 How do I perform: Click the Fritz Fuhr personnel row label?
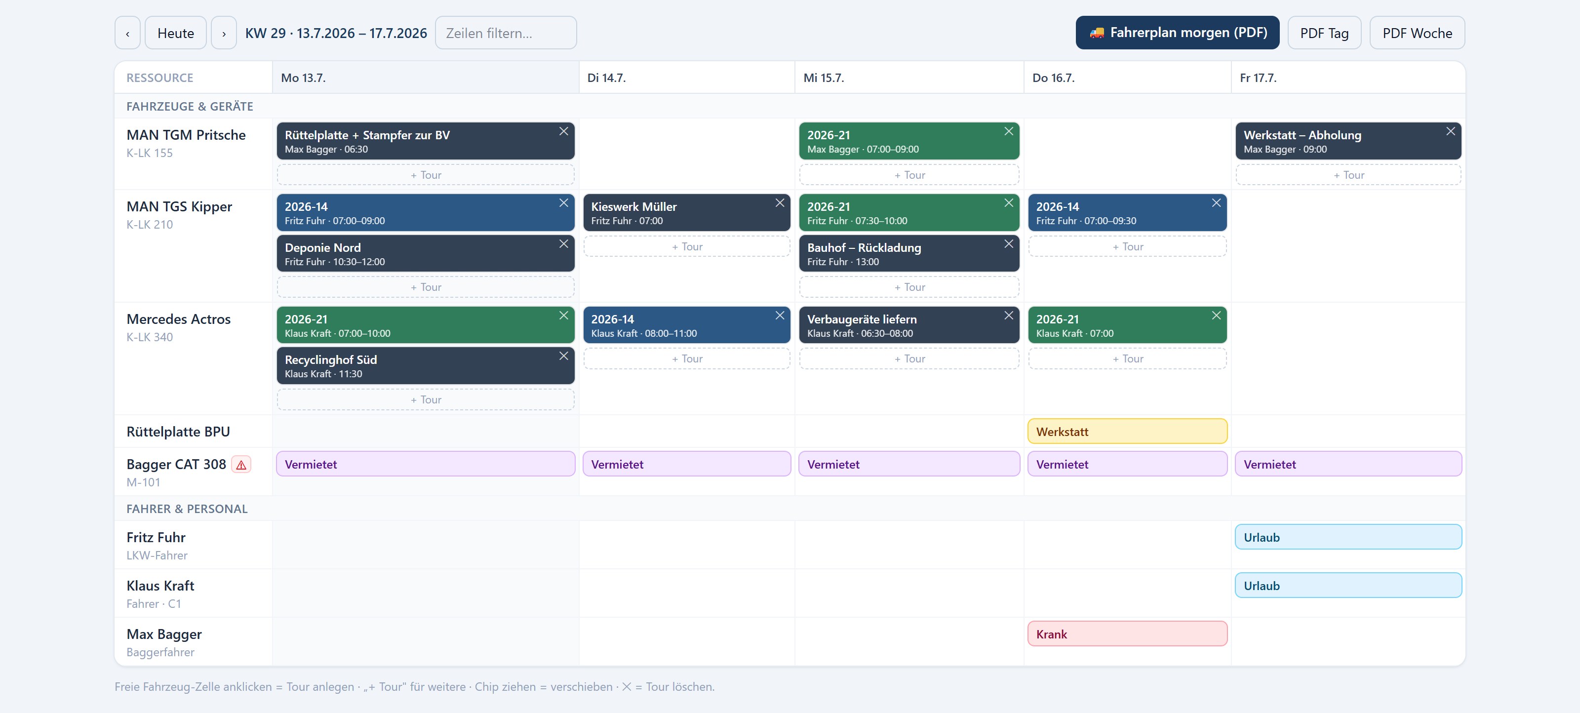(156, 538)
